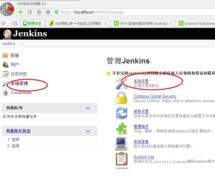Click executor row 2 空闲

(x=13, y=146)
